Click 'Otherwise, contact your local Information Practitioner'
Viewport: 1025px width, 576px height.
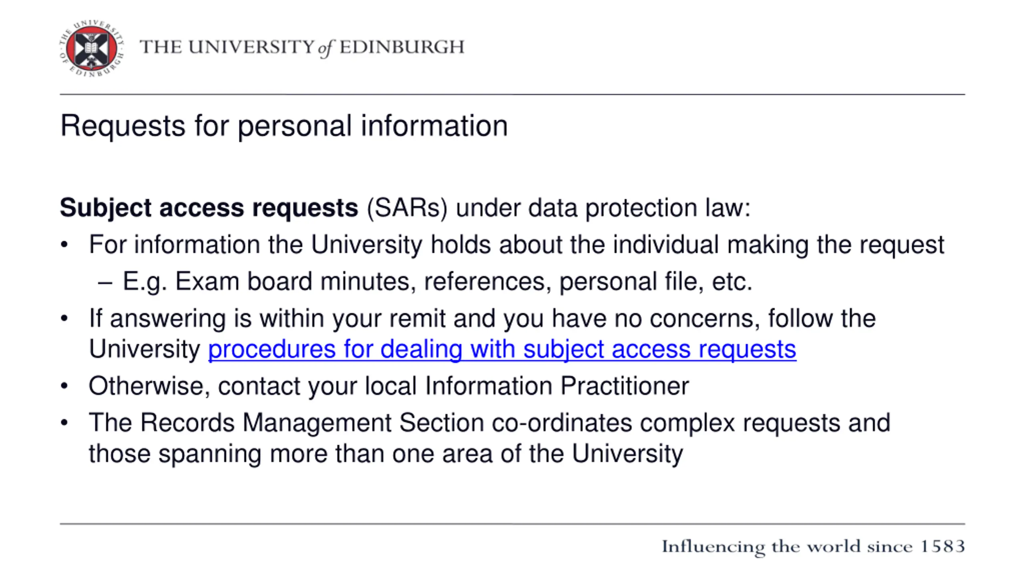coord(389,386)
